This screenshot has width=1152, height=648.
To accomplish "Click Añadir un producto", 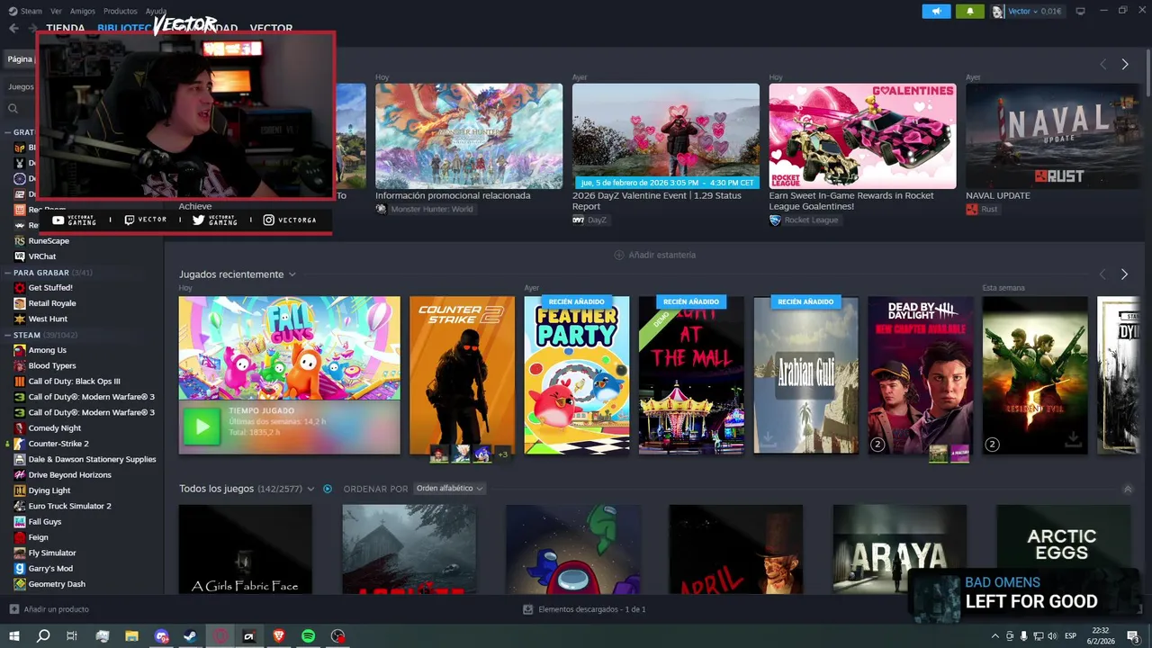I will click(49, 609).
